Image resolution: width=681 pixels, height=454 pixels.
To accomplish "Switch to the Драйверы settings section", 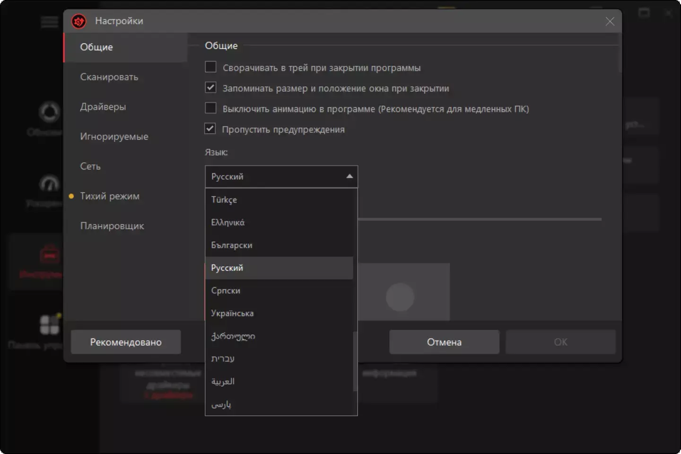I will [103, 106].
